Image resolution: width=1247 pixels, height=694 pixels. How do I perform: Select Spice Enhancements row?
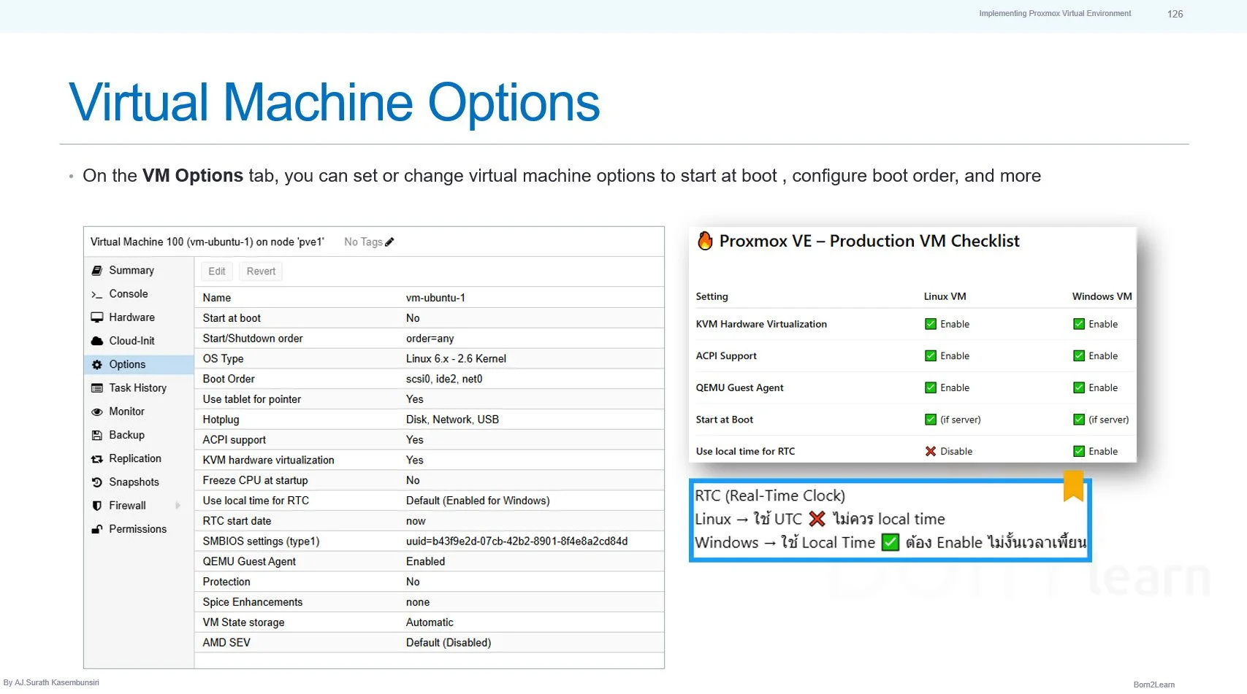coord(430,602)
